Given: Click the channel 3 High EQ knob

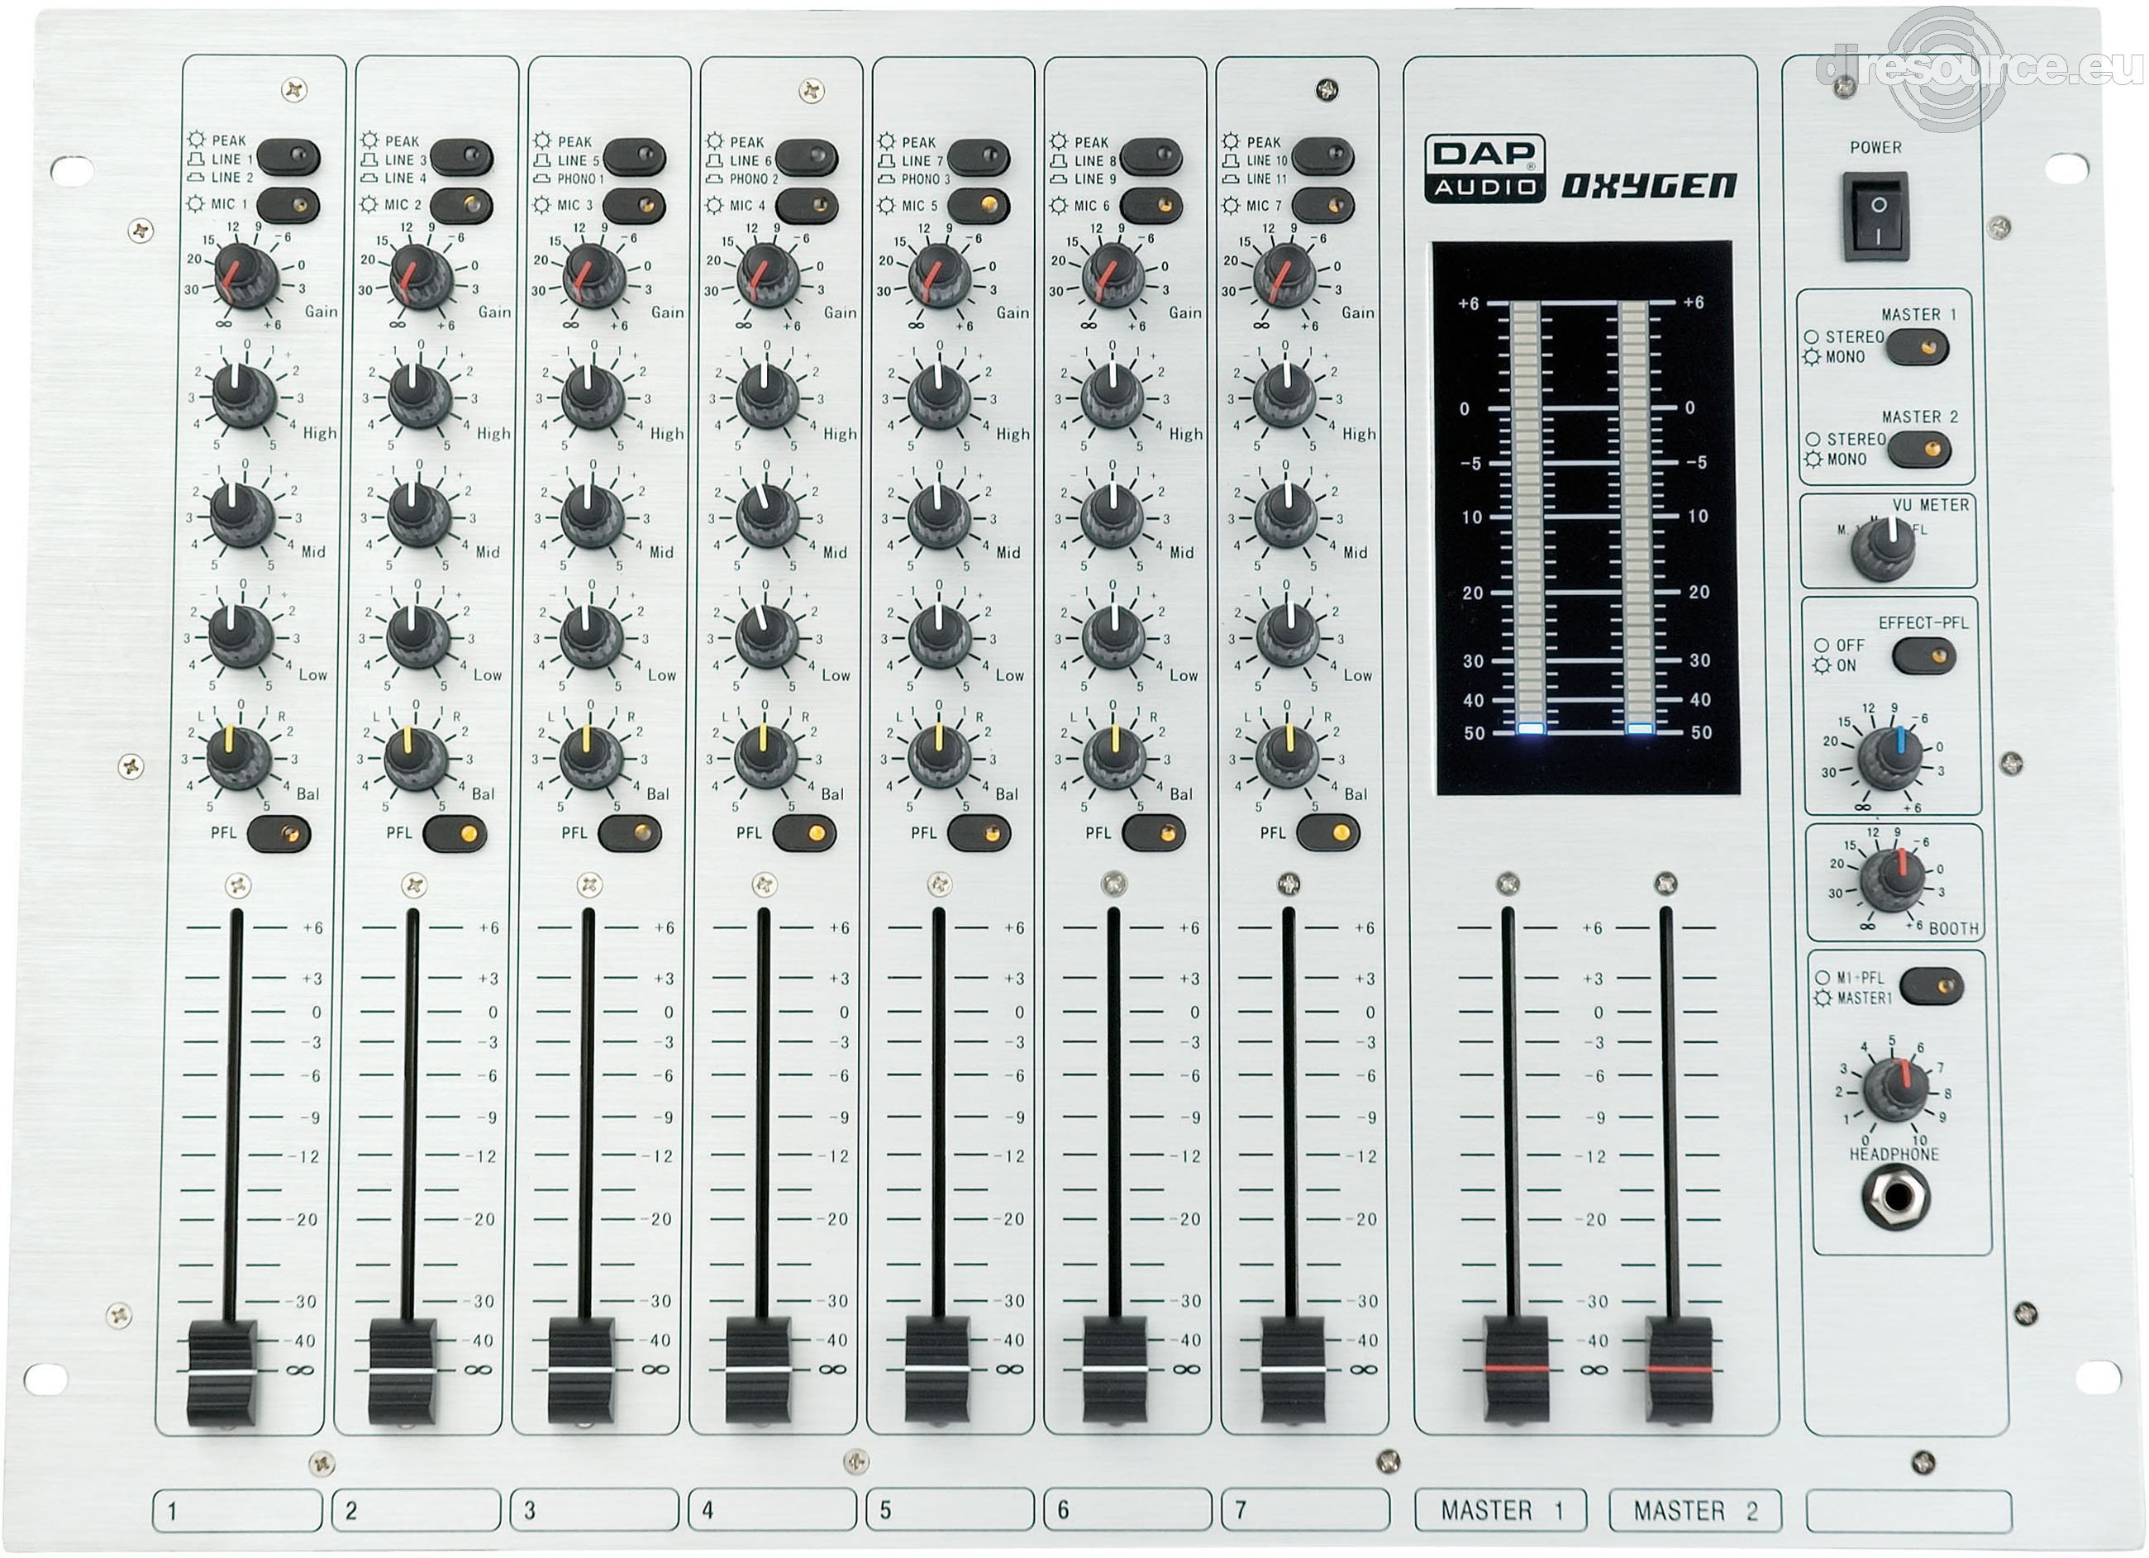Looking at the screenshot, I should tap(593, 396).
